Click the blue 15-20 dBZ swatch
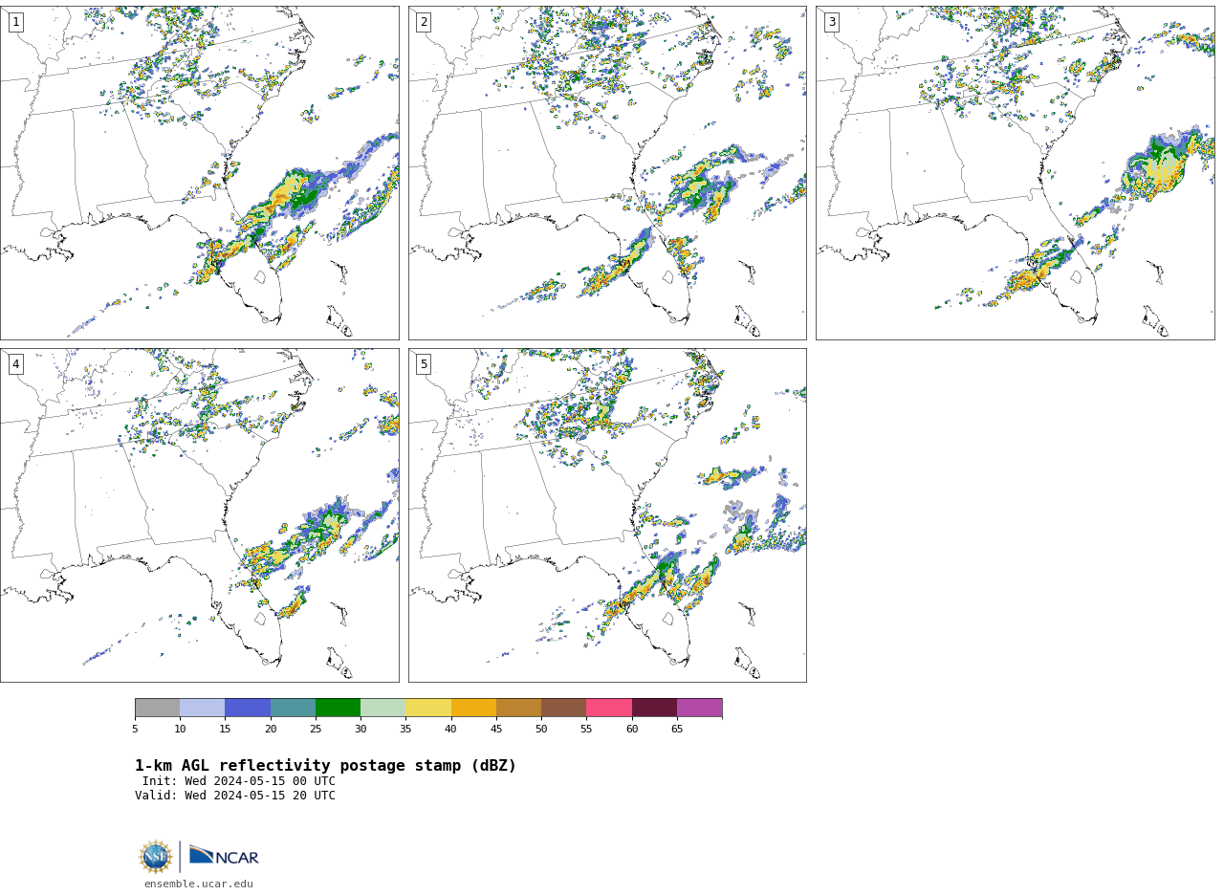 pyautogui.click(x=248, y=708)
